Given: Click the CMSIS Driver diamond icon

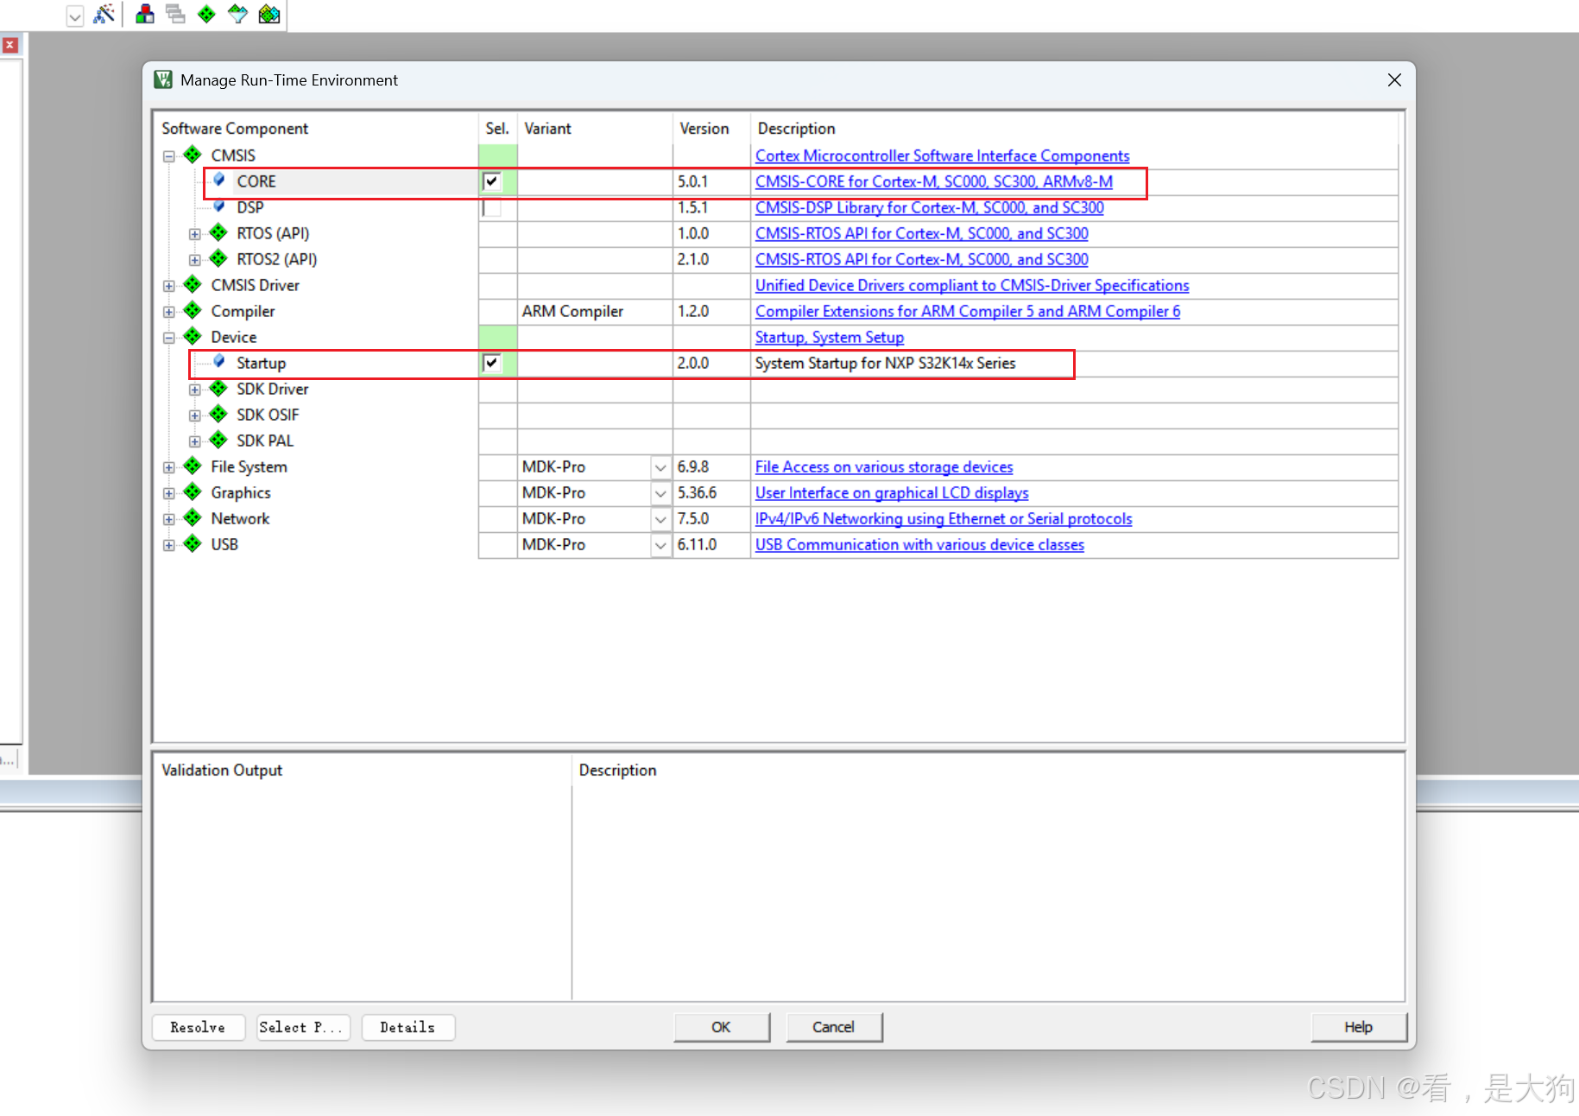Looking at the screenshot, I should coord(193,284).
